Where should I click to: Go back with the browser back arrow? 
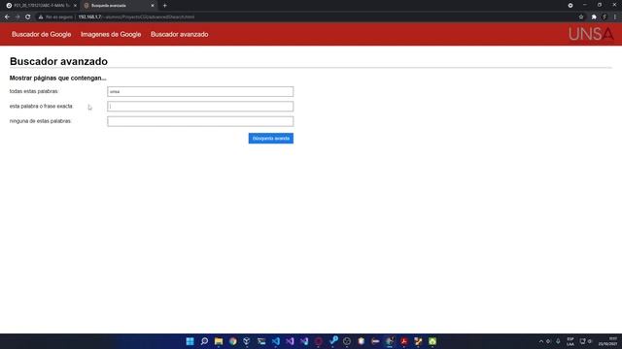pos(7,17)
